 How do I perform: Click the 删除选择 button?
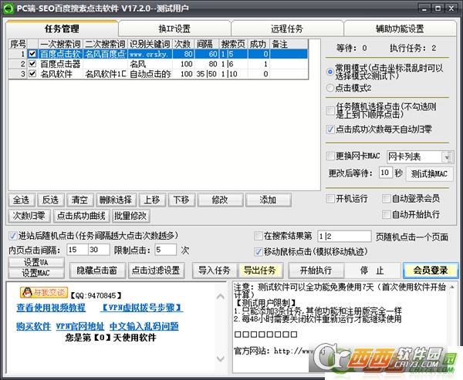coord(116,200)
